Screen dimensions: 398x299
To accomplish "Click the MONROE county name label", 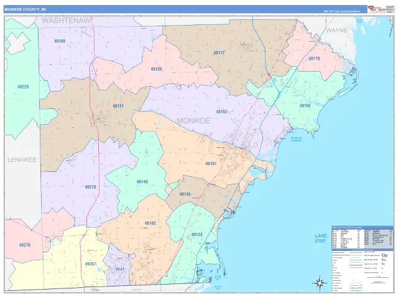I will point(193,121).
